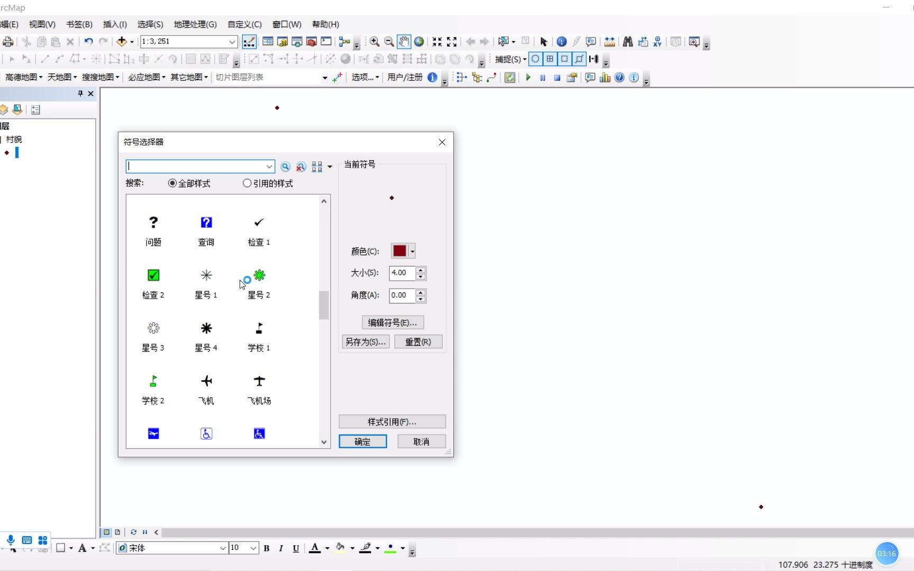Click the 编辑符号(E) button

click(392, 322)
